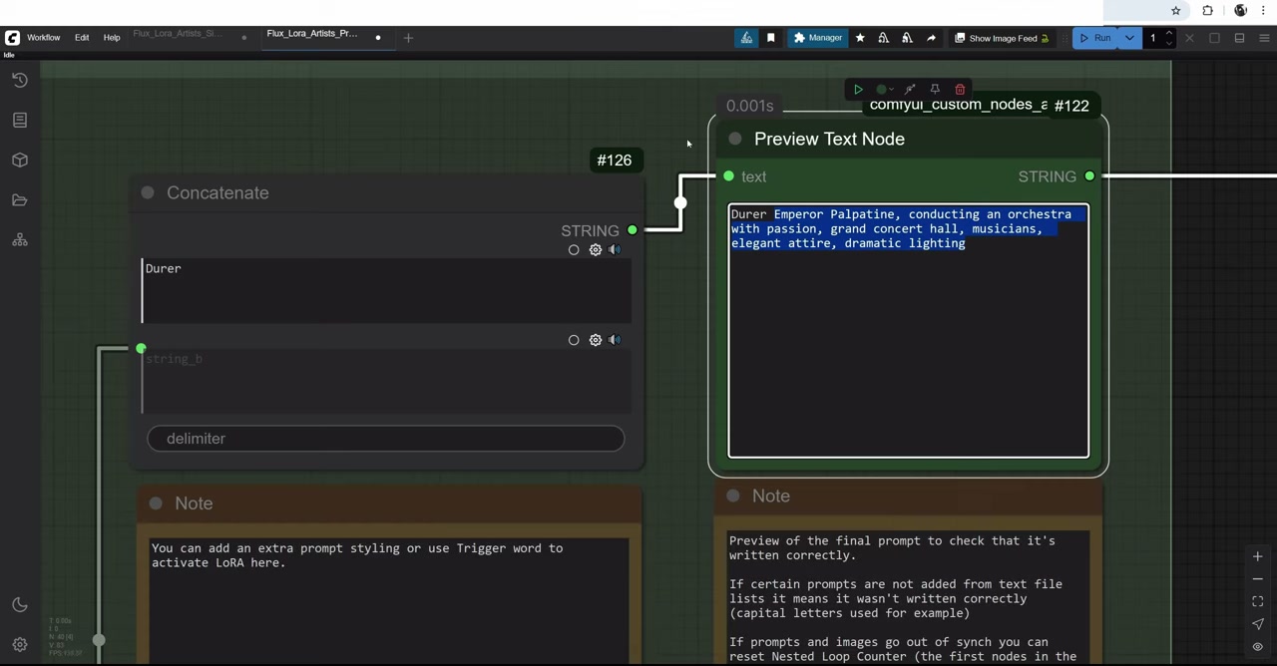Zoom out with minus canvas control

point(1257,579)
